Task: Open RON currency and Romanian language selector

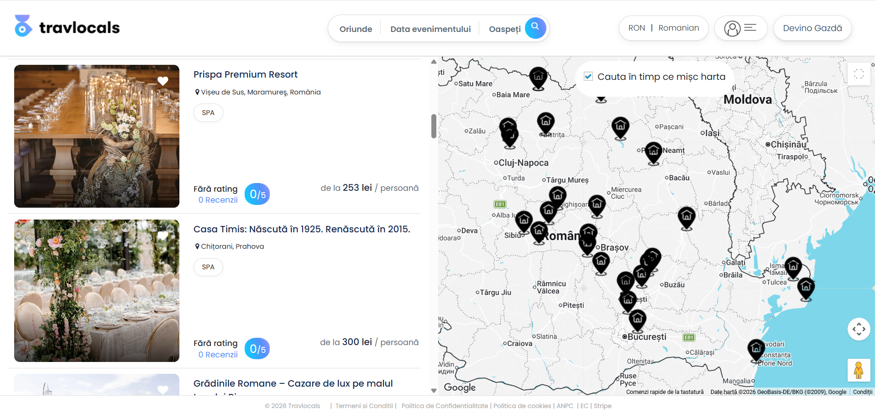Action: pyautogui.click(x=663, y=28)
